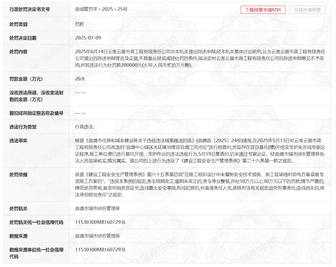
Task: Click the 处罚机关 value 曲靖市城市综合管理局
Action: point(97,208)
